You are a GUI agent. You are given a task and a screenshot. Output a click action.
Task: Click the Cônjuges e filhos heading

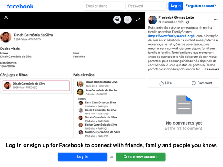coord(14,75)
